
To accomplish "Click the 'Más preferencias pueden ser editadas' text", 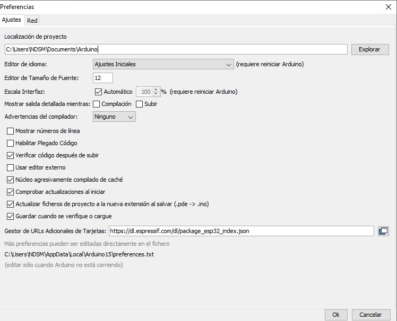I will [x=87, y=244].
